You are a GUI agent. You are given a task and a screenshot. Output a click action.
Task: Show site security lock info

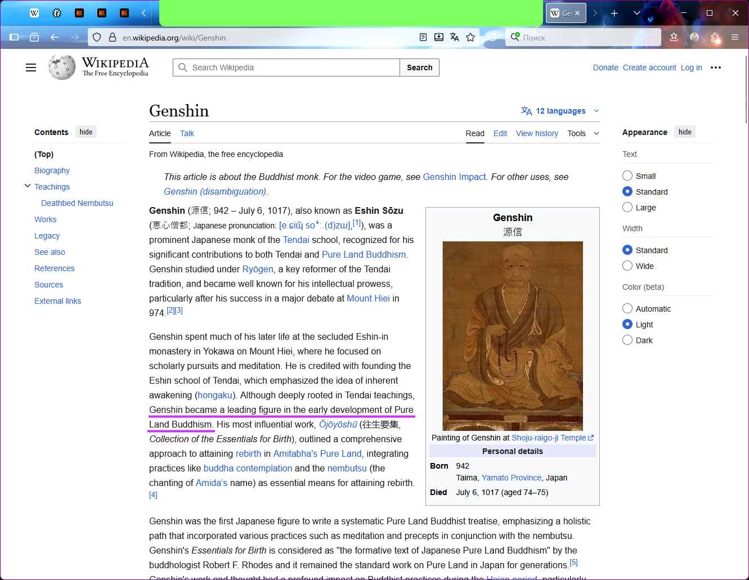point(112,37)
